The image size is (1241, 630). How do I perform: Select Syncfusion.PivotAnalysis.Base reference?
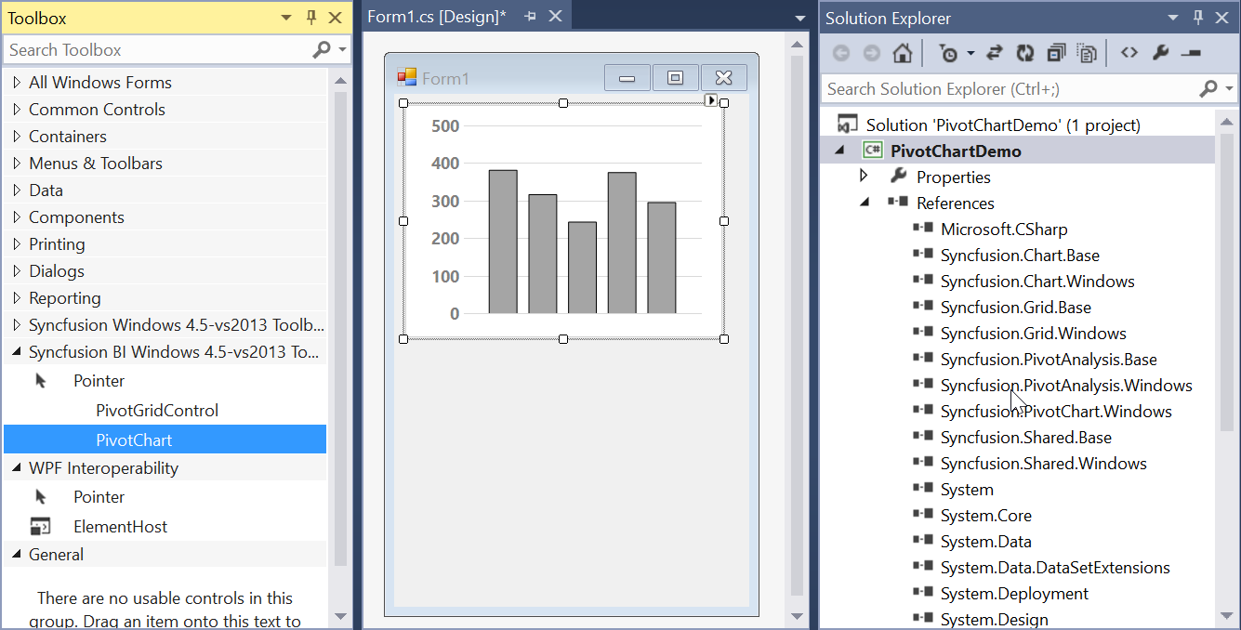(1049, 359)
